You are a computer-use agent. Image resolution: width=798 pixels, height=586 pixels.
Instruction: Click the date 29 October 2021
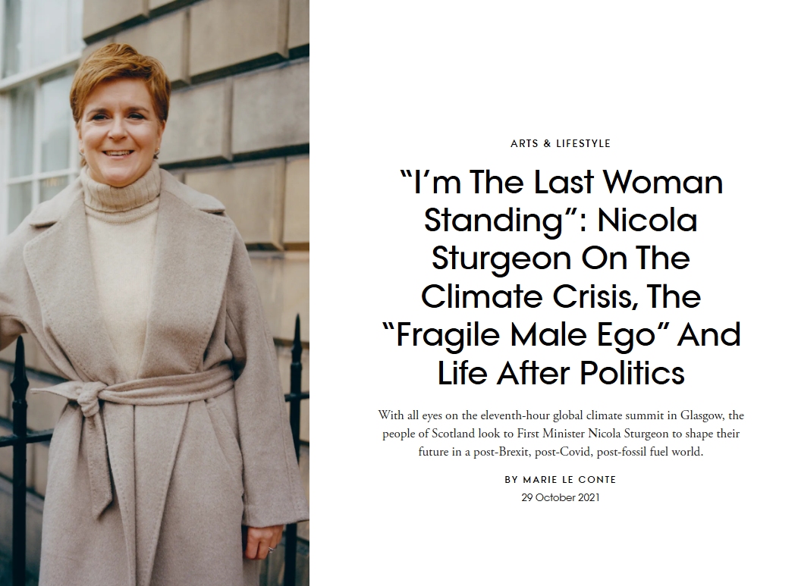(x=561, y=497)
